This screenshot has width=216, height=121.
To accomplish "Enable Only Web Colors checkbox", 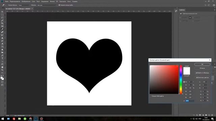I will click(x=151, y=96).
